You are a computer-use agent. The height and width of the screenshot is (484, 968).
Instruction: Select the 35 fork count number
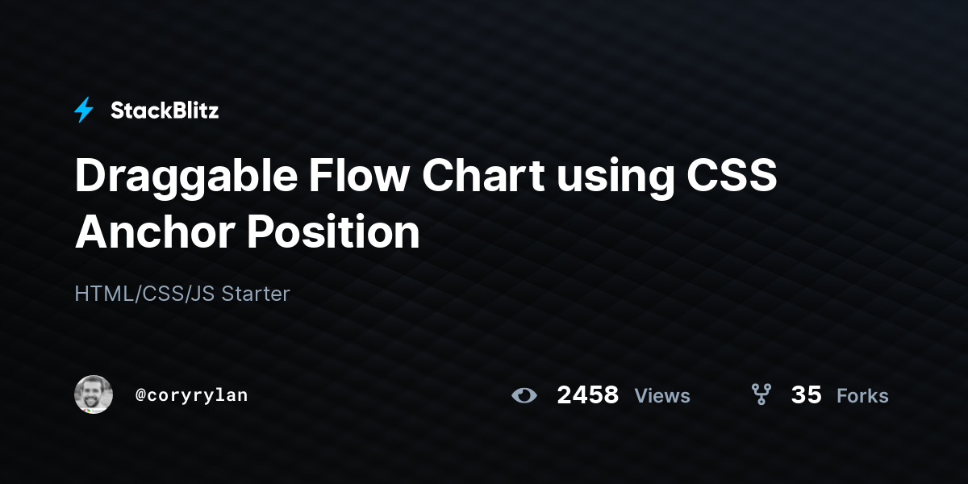coord(807,394)
